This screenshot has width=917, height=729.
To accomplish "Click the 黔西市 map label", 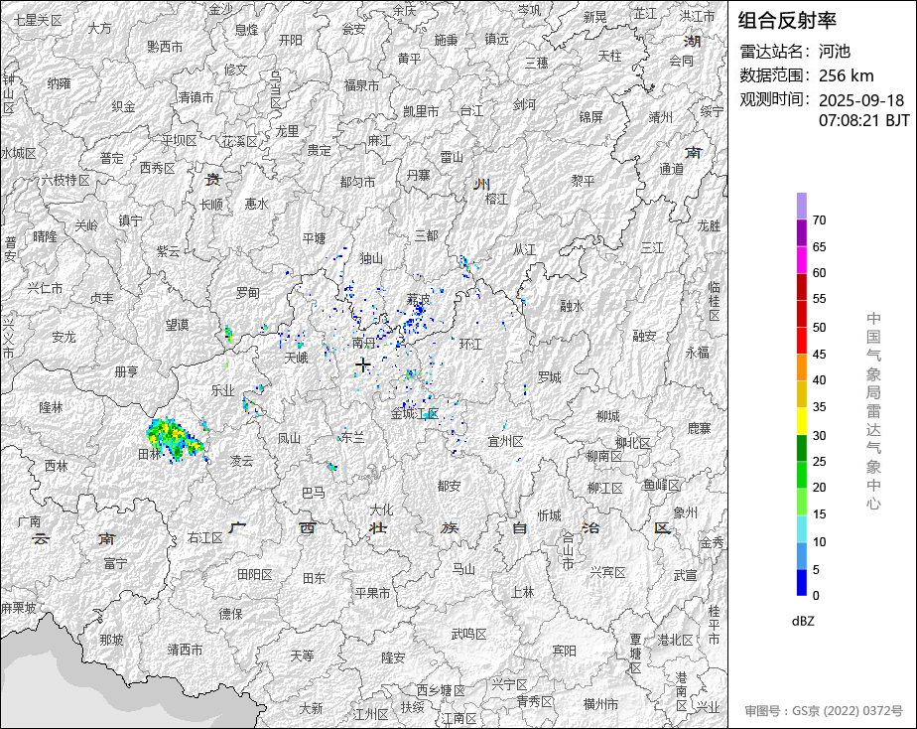I will 165,47.
